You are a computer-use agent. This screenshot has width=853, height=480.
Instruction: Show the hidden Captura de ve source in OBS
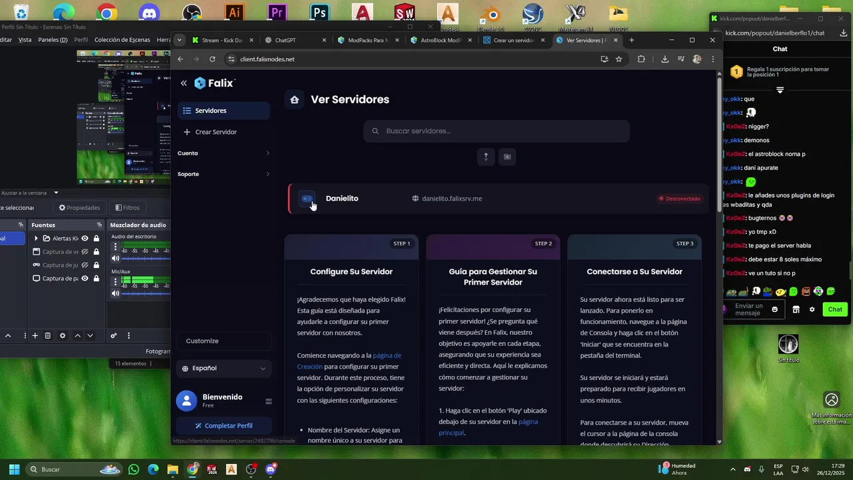85,252
